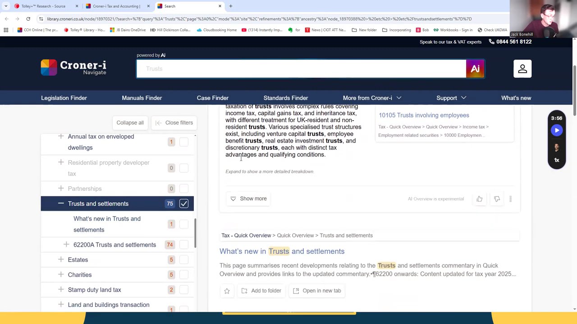Star the What's new in Trusts result
This screenshot has width=577, height=324.
227,291
